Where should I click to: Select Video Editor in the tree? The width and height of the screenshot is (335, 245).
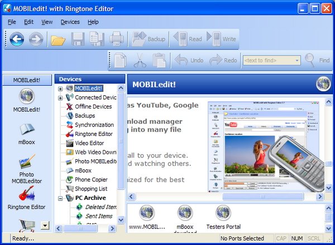pyautogui.click(x=89, y=143)
